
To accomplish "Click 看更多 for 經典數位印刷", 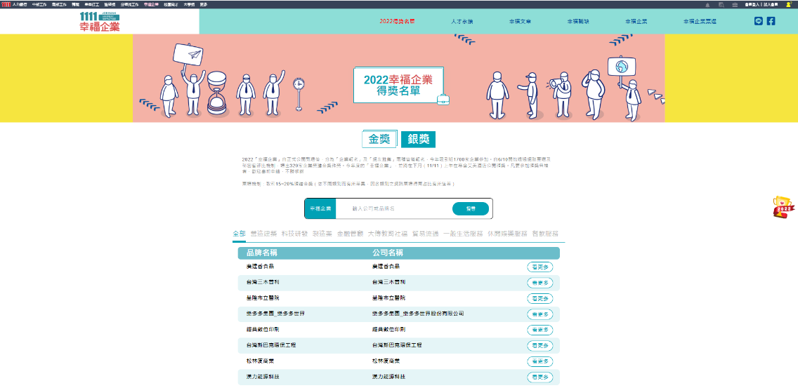I will pos(540,330).
